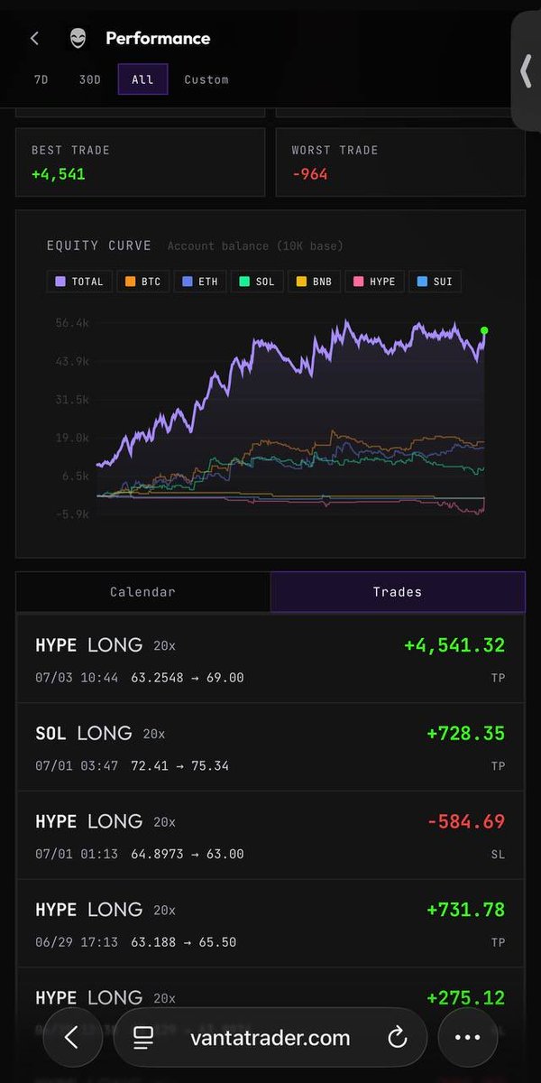The width and height of the screenshot is (541, 1083).
Task: Tap the browser page reload icon
Action: [398, 1038]
